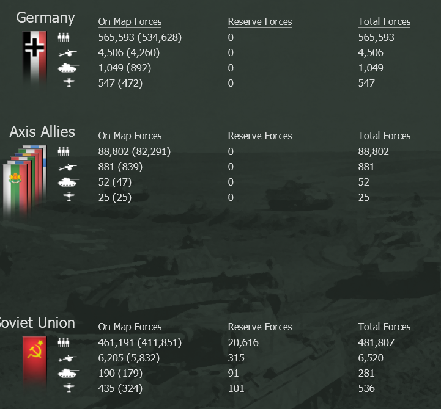Click Germany's infantry manpower icon
This screenshot has height=409, width=441.
64,37
